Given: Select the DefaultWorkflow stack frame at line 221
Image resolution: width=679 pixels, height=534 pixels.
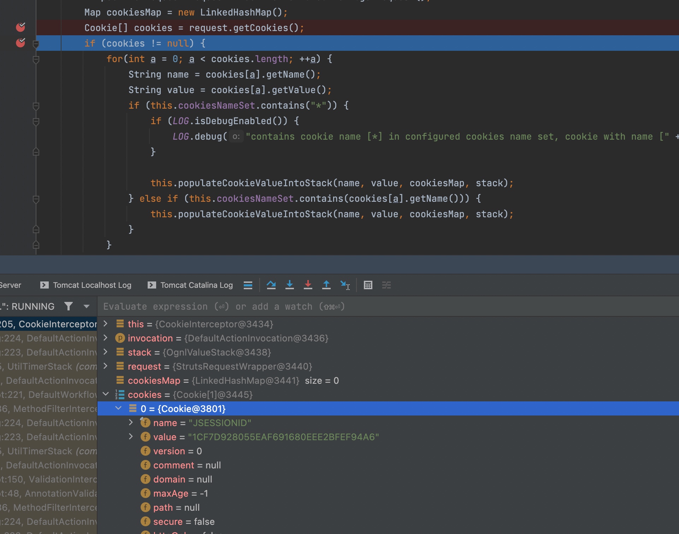Looking at the screenshot, I should (48, 395).
